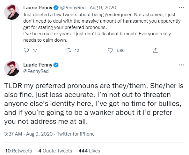Click the verified badge in first tweet
The image size is (189, 155).
coord(56,8)
